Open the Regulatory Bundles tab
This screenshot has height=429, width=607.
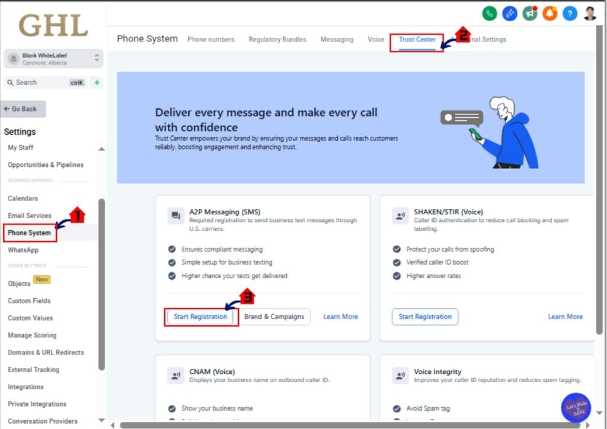click(x=277, y=40)
